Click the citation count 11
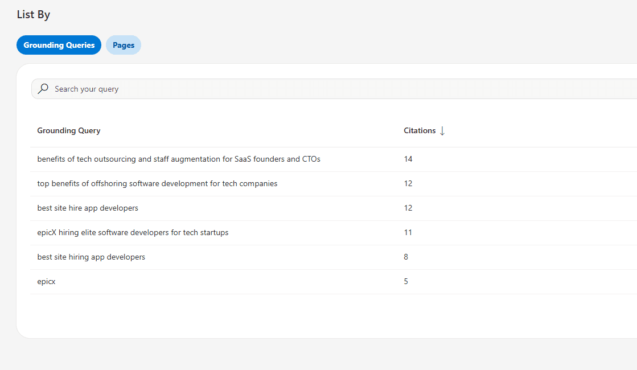The height and width of the screenshot is (370, 637). click(408, 232)
